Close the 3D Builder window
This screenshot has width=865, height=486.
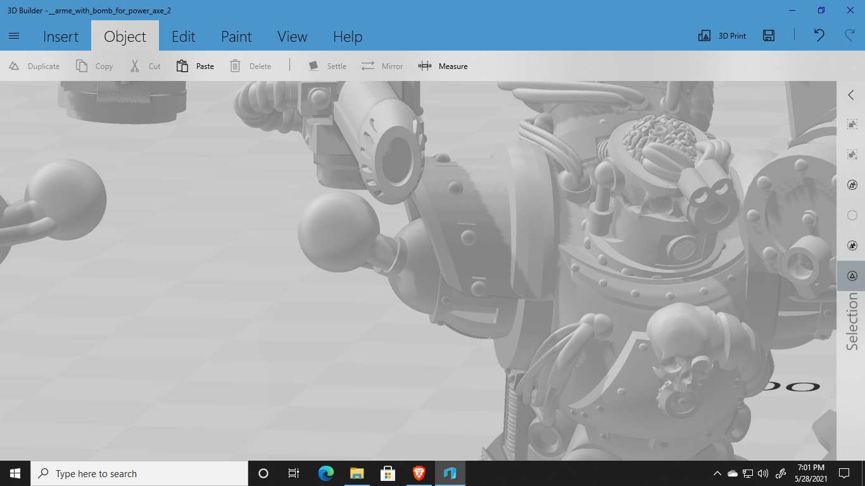tap(850, 10)
